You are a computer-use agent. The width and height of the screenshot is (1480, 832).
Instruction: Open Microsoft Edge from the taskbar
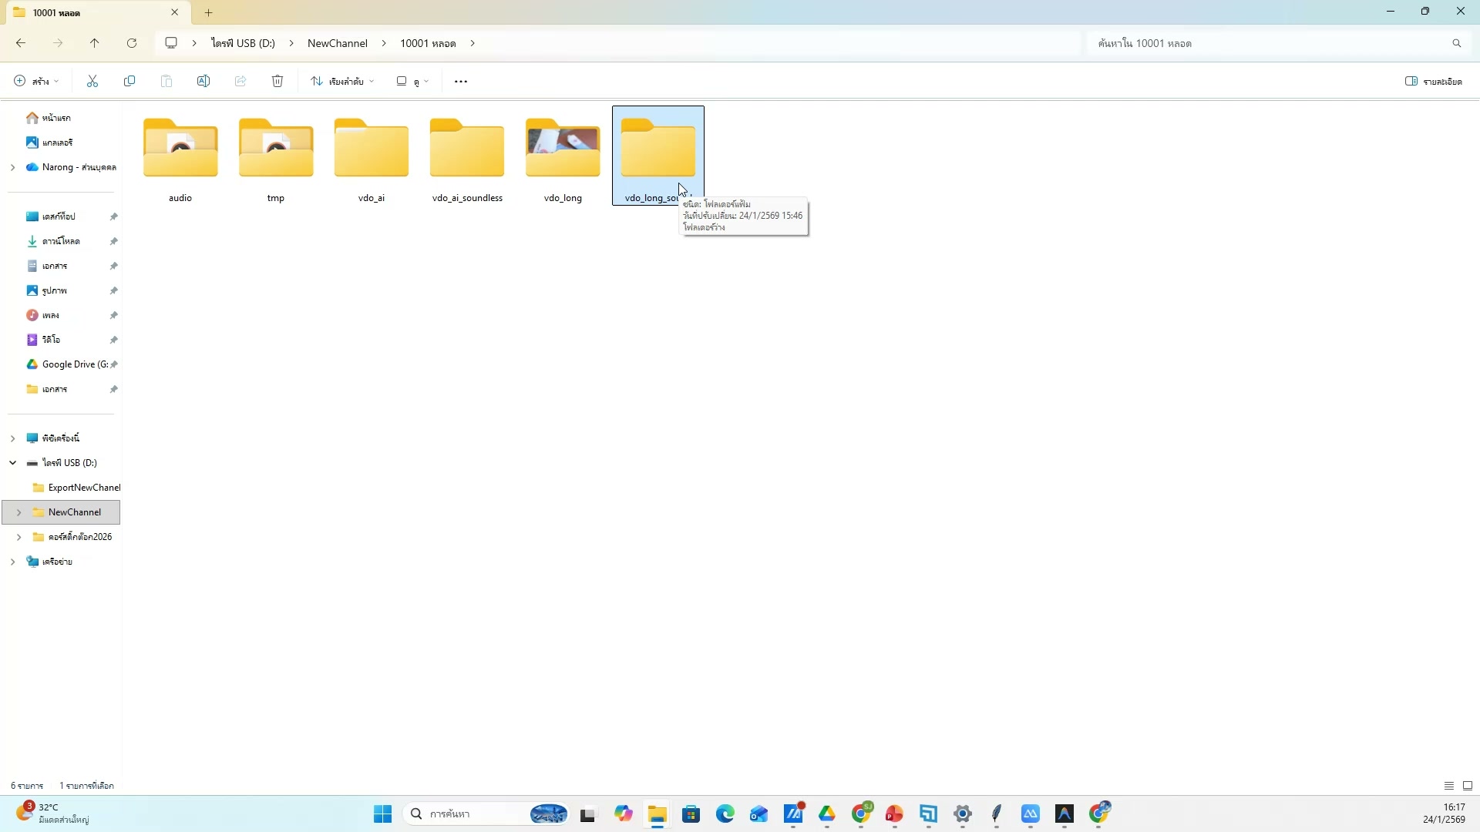[725, 814]
